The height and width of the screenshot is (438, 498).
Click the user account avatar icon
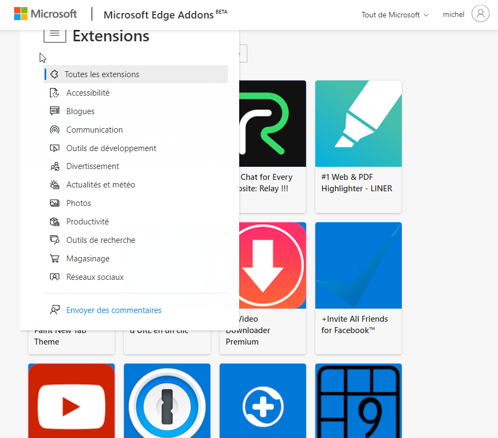(x=480, y=14)
